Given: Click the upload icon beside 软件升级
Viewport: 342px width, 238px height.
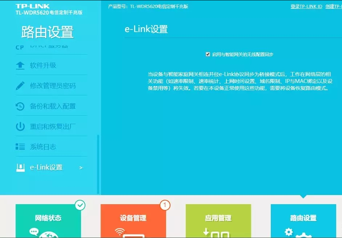Looking at the screenshot, I should (20, 64).
